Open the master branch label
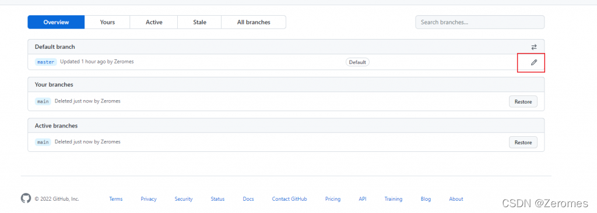The height and width of the screenshot is (213, 597). click(x=46, y=62)
